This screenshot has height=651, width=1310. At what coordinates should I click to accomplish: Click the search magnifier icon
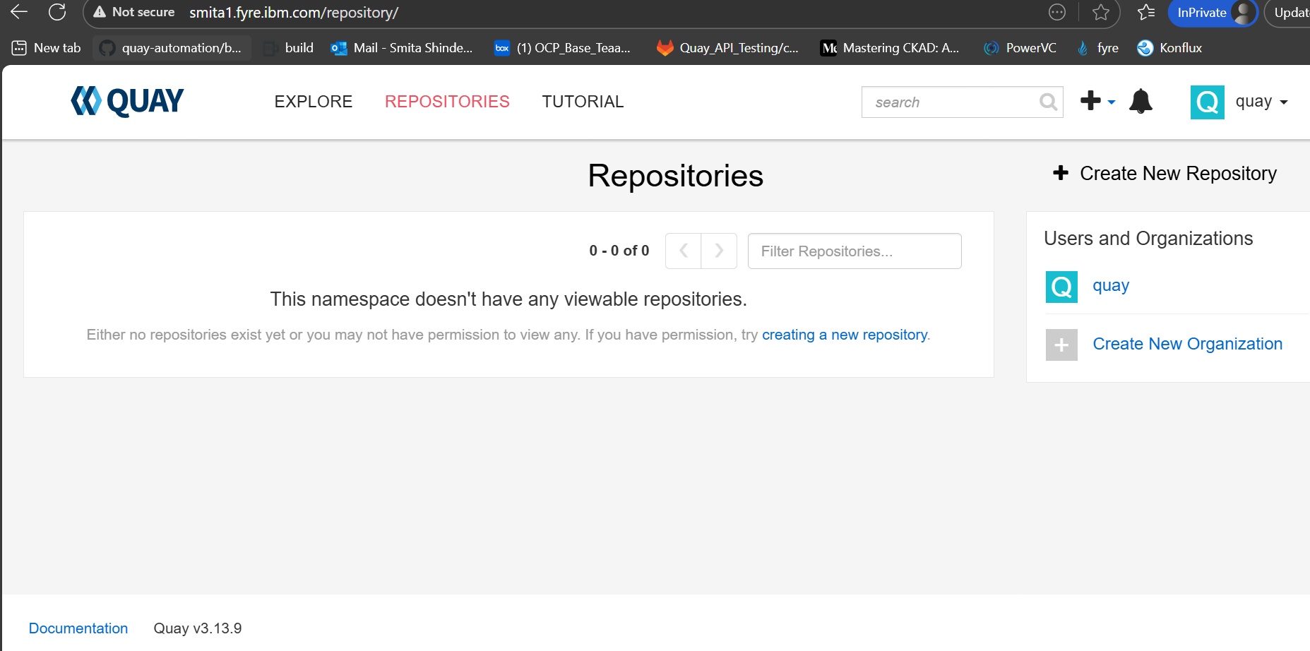[1048, 102]
